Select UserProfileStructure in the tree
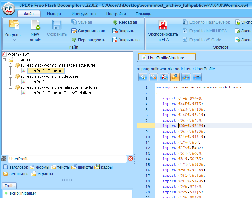 pyautogui.click(x=46, y=71)
